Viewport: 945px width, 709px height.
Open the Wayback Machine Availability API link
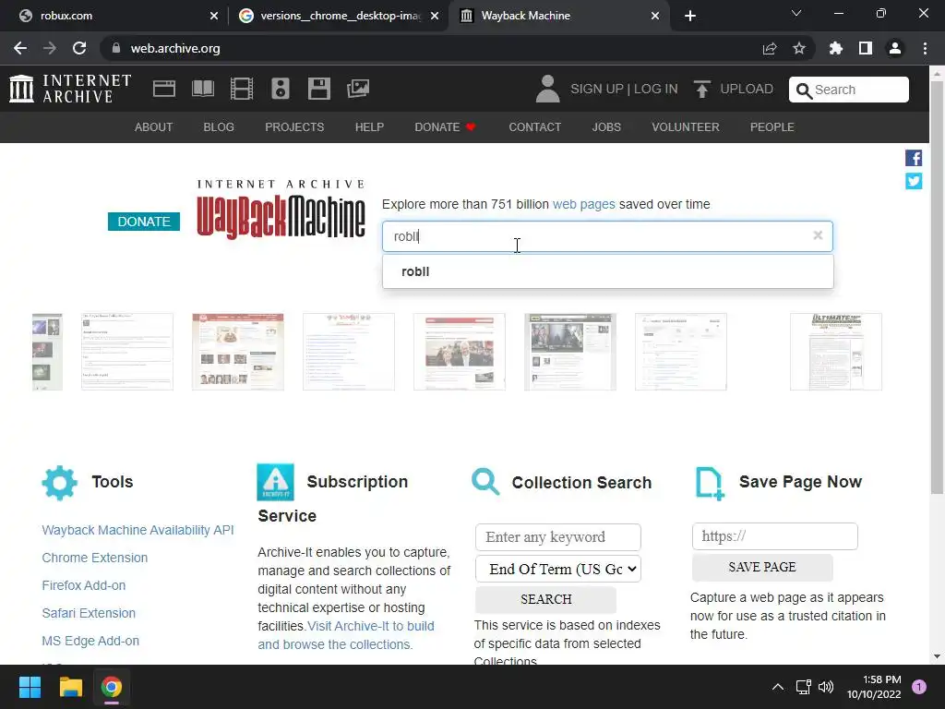pyautogui.click(x=138, y=530)
